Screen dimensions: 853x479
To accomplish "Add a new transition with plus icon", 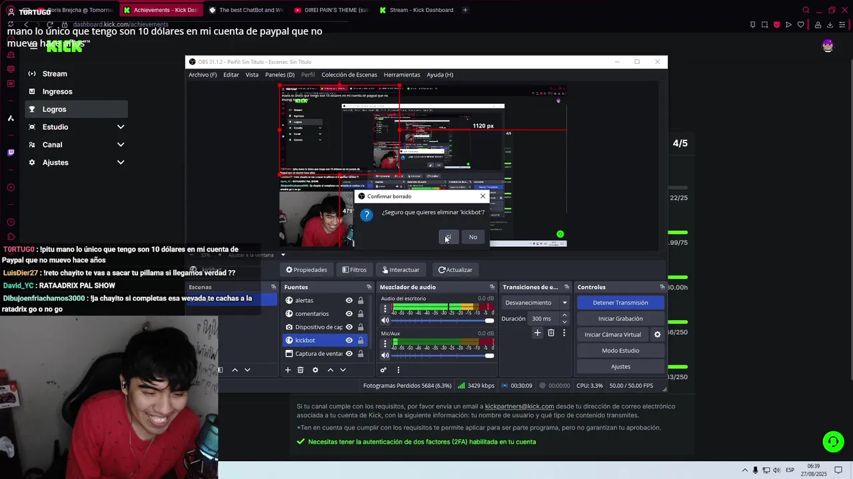I will click(537, 333).
